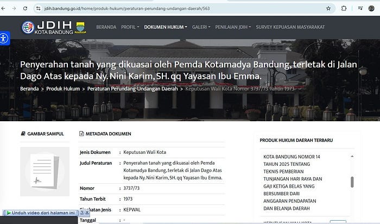Open Kota Bandung Nomor 14 Tahun 2025 item
The image size is (380, 224).
tap(293, 183)
